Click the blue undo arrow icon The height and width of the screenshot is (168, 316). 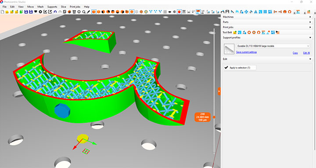(55, 12)
